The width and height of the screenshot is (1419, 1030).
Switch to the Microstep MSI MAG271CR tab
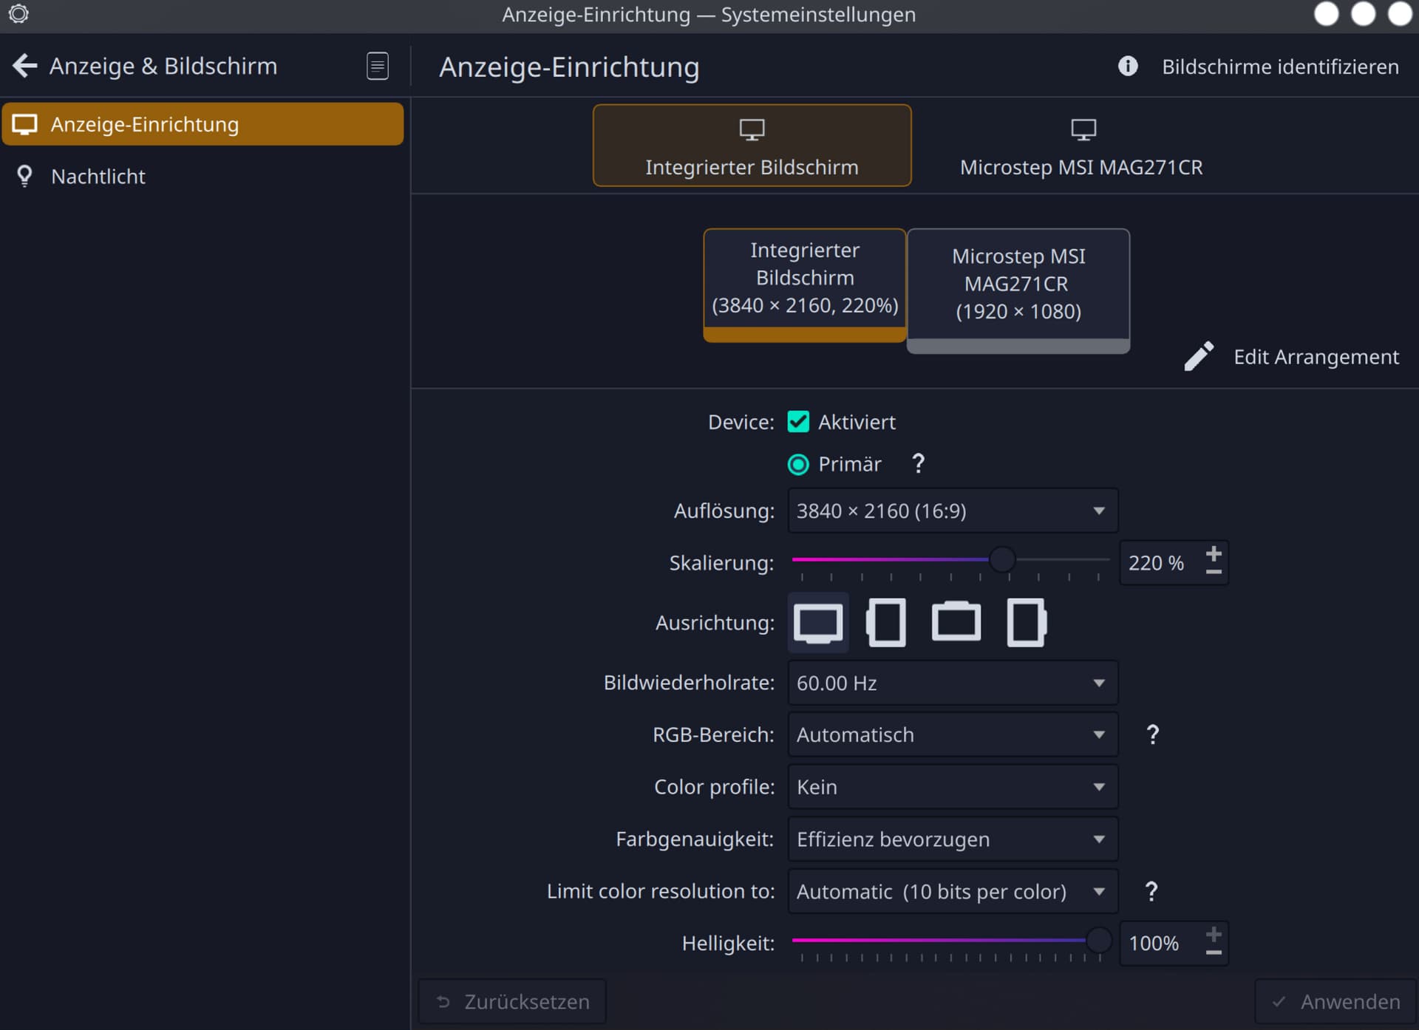[x=1081, y=146]
